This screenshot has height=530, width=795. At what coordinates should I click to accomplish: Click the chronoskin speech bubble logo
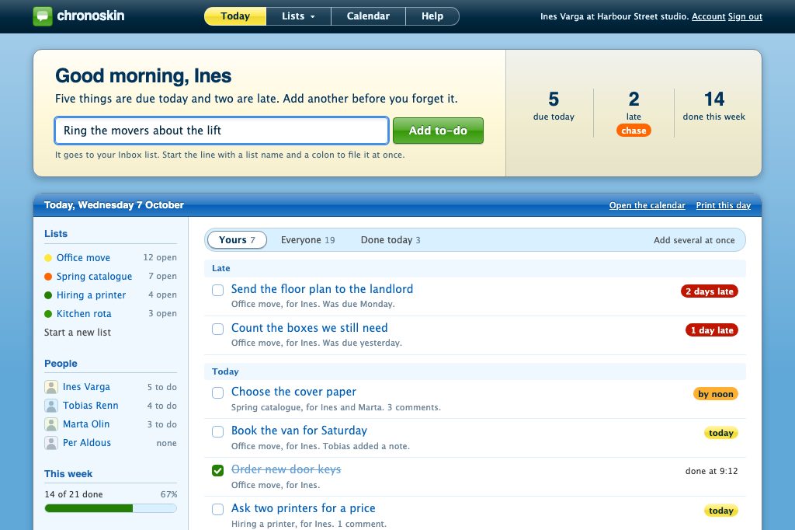tap(43, 16)
